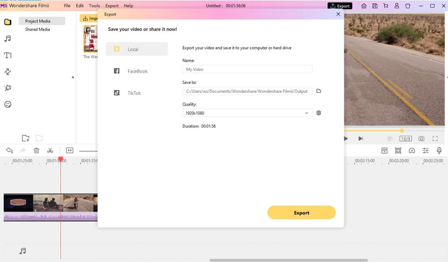Step to next frame in preview
448x262 pixels.
click(361, 138)
